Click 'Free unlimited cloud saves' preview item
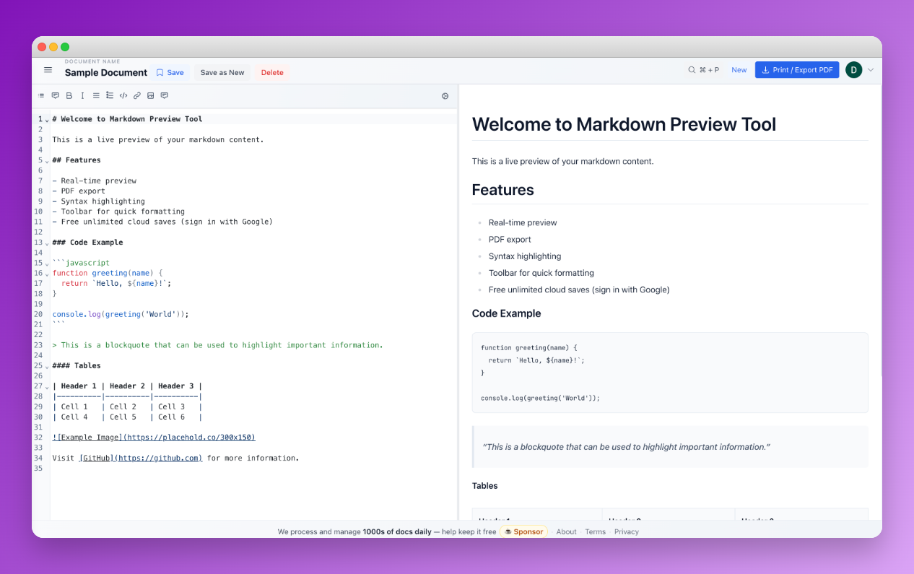 pos(579,290)
